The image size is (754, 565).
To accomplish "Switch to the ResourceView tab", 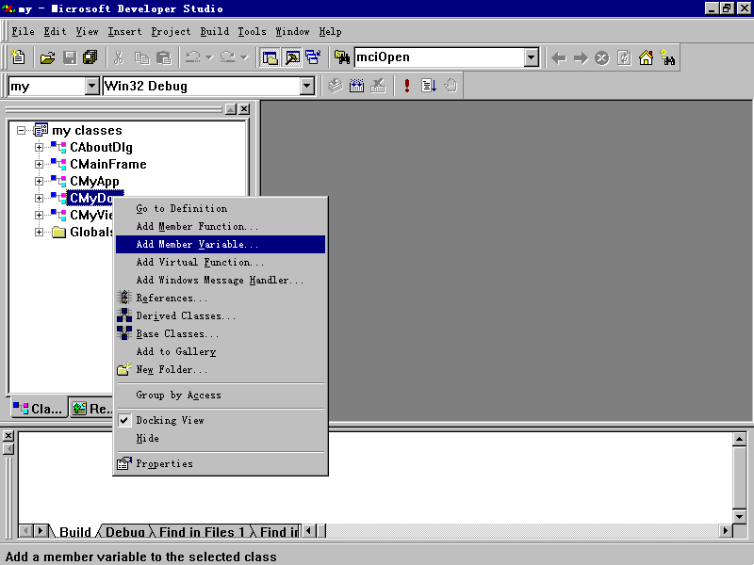I will click(91, 409).
